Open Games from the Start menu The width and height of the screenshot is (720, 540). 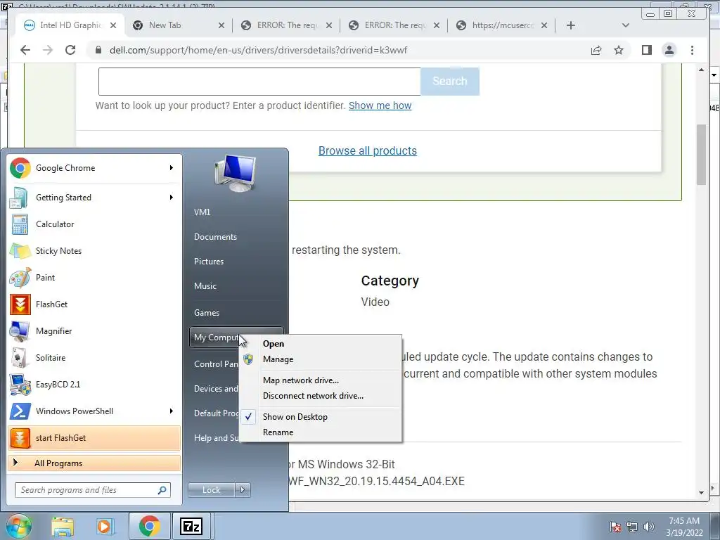point(236,313)
